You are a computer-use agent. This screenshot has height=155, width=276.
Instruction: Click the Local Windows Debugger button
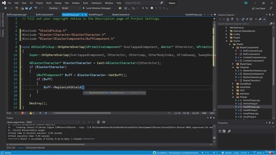[98, 8]
